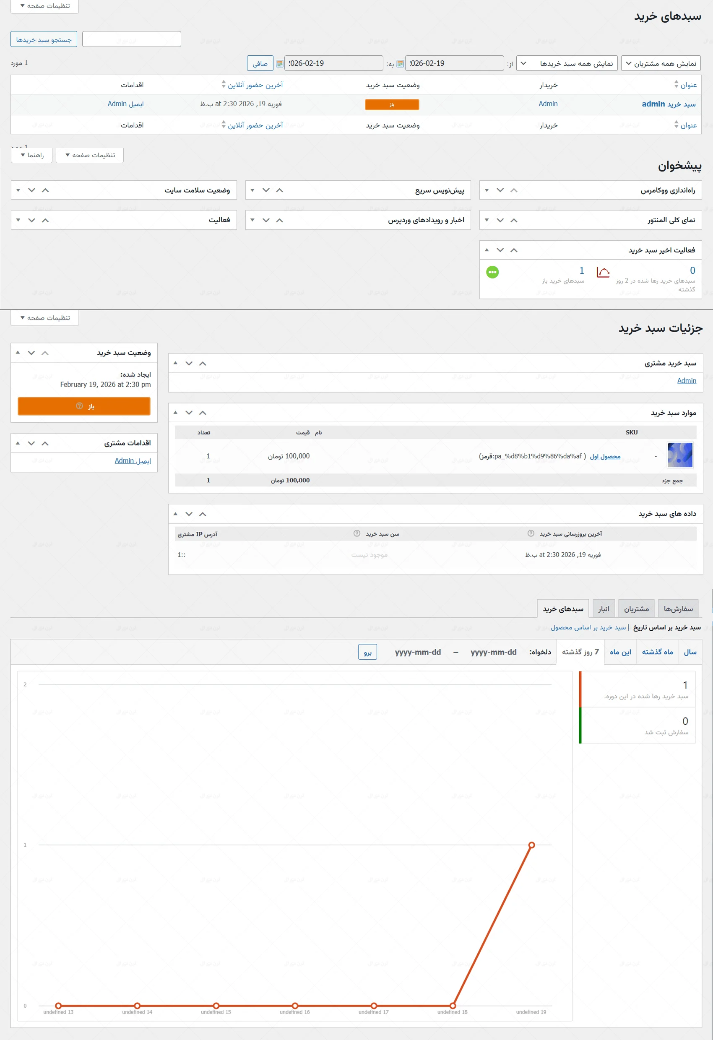The width and height of the screenshot is (713, 1040).
Task: Select the 'ماه گذشته' date range tab
Action: [x=657, y=652]
